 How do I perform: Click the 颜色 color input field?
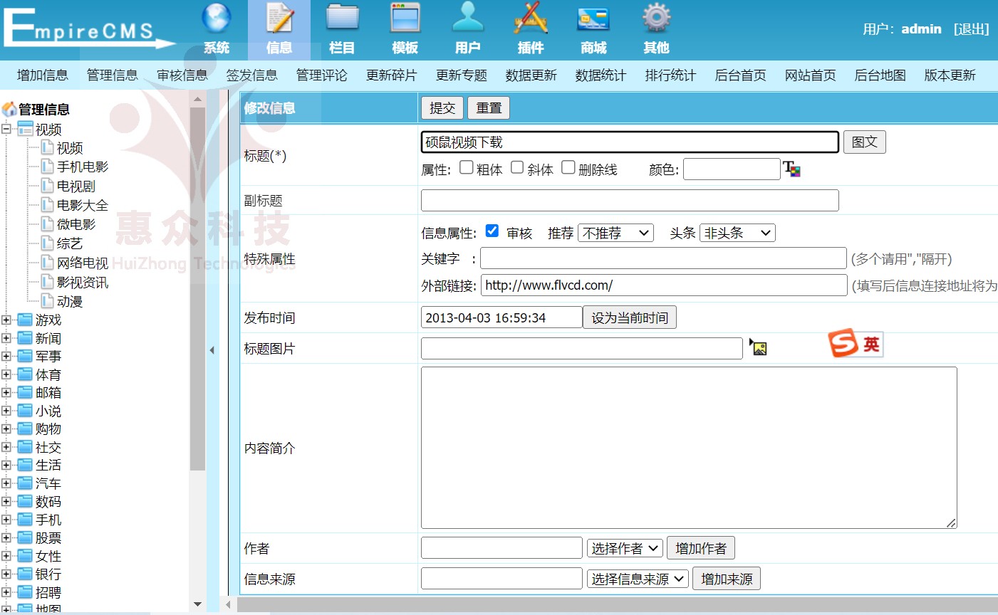[732, 169]
